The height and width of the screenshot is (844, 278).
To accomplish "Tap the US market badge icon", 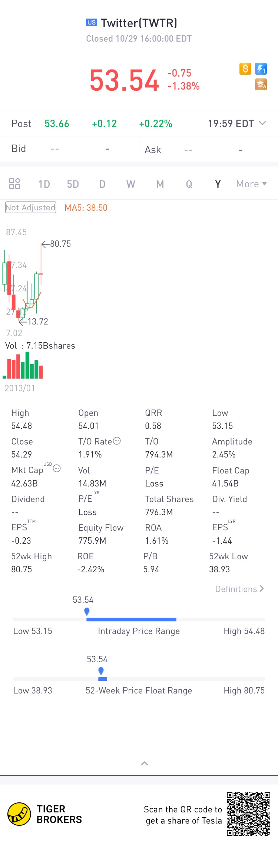I will point(91,23).
